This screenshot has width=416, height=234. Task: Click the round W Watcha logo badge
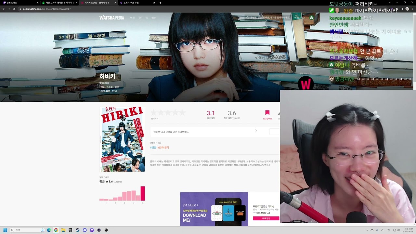pos(305,84)
